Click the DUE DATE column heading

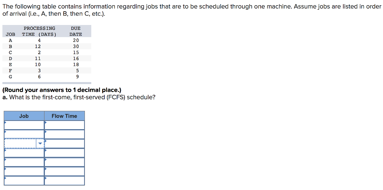pos(76,31)
